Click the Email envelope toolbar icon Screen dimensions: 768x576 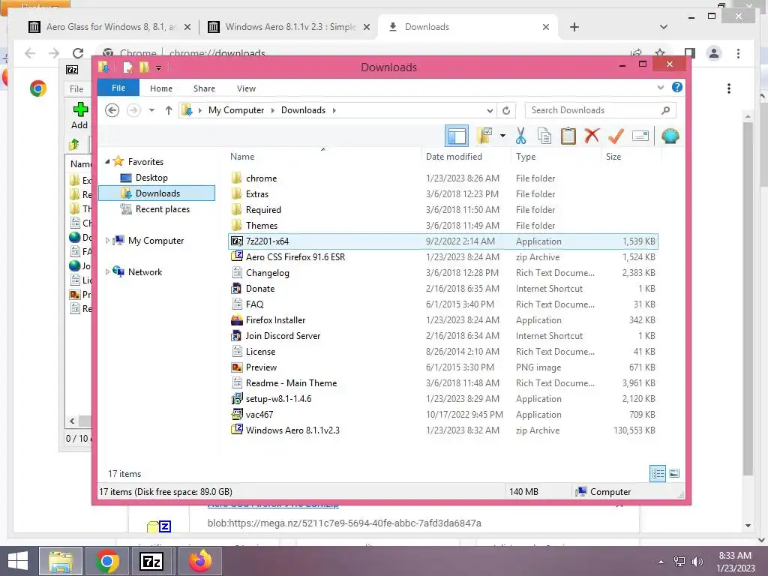pos(640,136)
